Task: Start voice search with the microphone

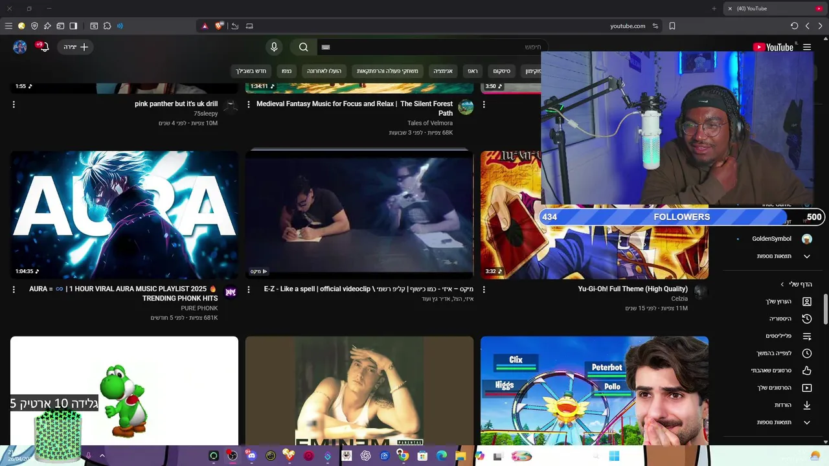Action: coord(274,47)
